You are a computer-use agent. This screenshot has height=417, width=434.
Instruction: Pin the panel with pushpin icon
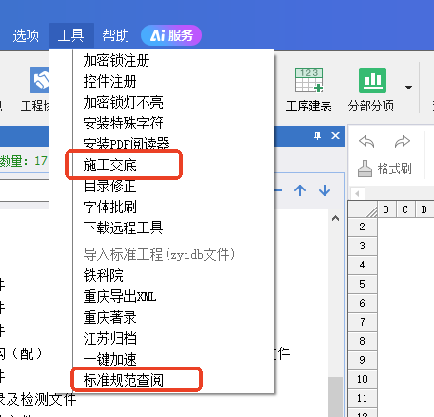click(x=317, y=136)
